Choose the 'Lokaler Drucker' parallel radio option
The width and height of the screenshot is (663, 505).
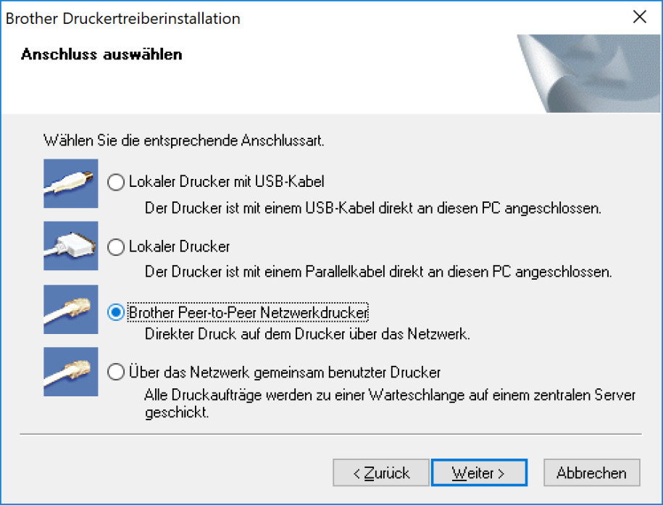coord(116,247)
